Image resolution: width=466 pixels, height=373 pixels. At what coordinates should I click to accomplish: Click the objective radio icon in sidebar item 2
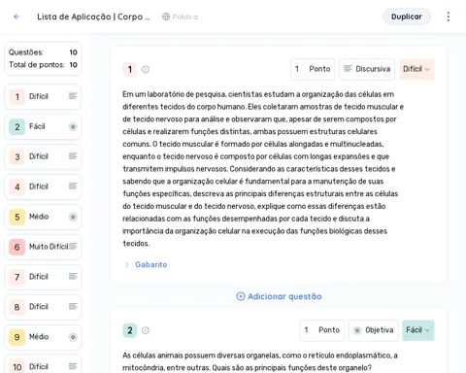pos(73,126)
